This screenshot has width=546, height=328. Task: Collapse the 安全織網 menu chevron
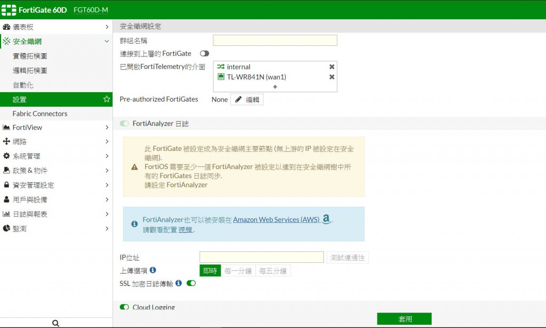(x=107, y=42)
